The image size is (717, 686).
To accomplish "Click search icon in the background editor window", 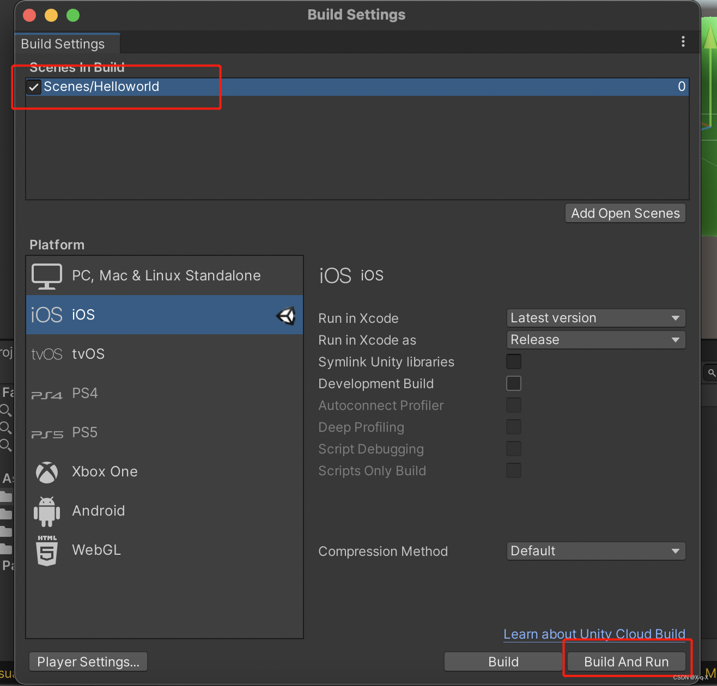I will [x=712, y=373].
